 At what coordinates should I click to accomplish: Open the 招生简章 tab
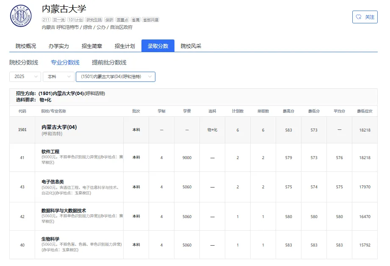pos(92,46)
